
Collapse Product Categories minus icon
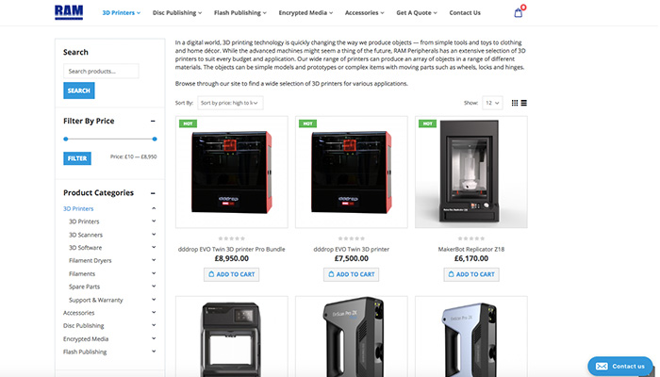[153, 193]
